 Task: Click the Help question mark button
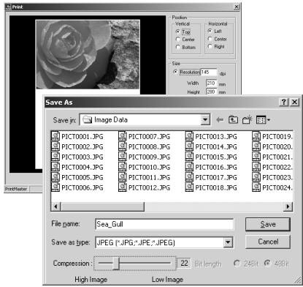point(284,102)
